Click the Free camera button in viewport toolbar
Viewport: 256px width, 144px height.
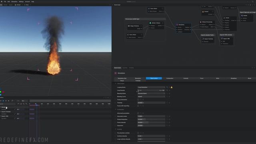(x=27, y=5)
